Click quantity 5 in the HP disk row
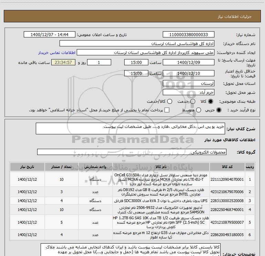265x256 pixels. (62, 222)
